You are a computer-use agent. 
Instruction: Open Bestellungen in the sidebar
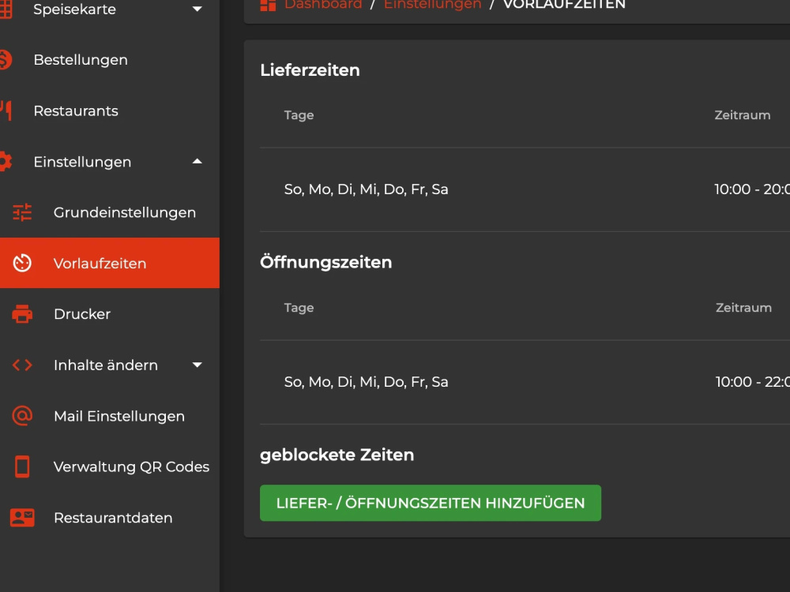pos(81,60)
